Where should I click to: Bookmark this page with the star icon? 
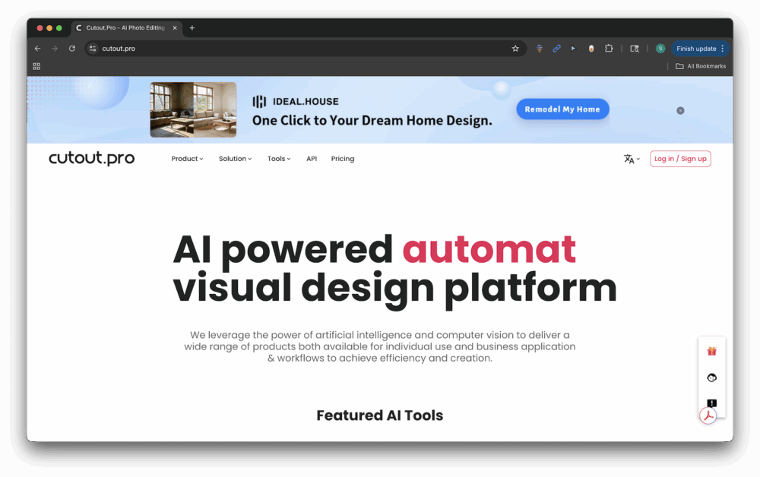(515, 49)
